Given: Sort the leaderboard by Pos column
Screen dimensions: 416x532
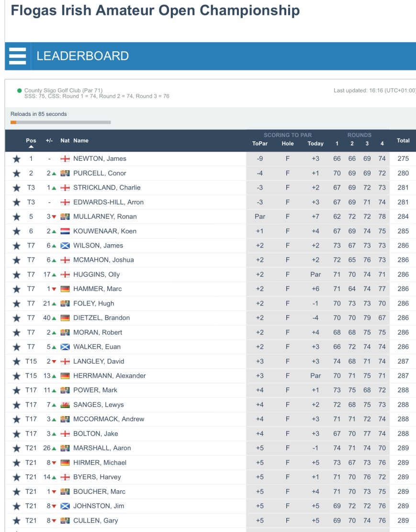Looking at the screenshot, I should tap(31, 141).
